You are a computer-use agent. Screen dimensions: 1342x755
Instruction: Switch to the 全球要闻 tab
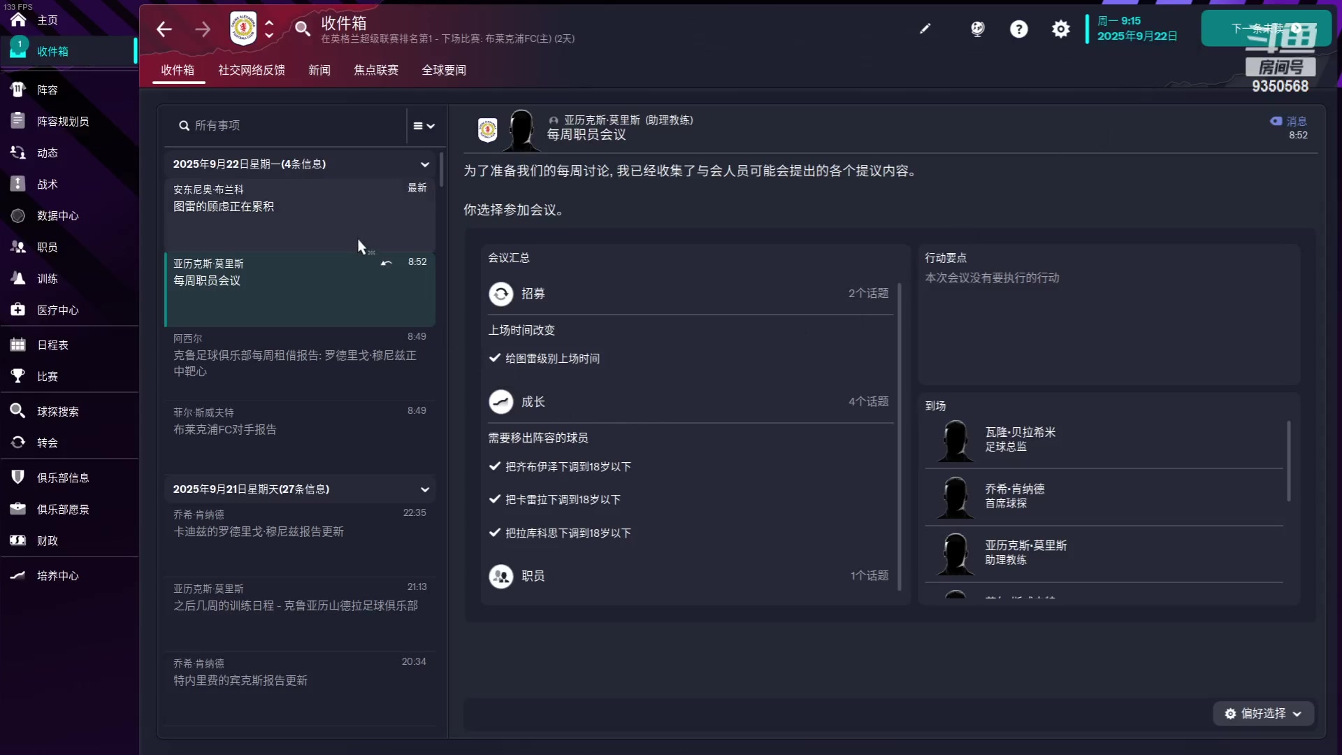pos(443,70)
